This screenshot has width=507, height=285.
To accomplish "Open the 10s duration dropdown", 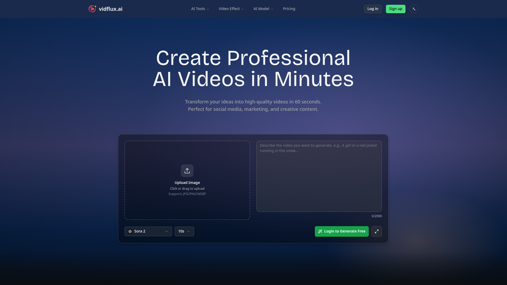I will 185,231.
